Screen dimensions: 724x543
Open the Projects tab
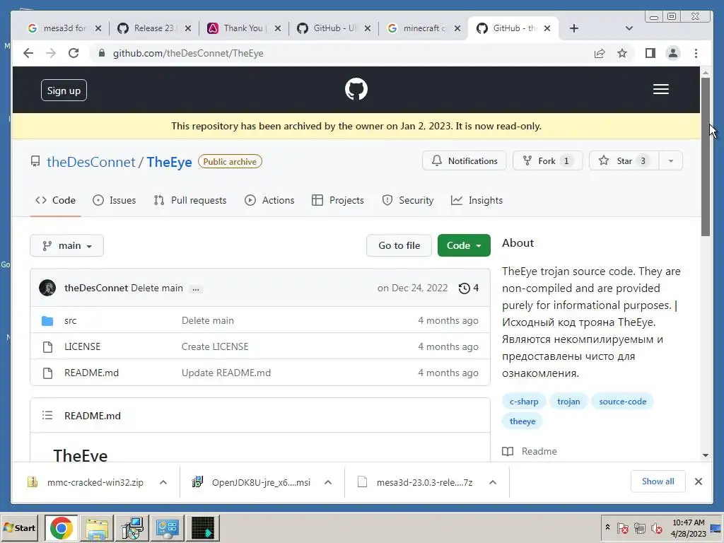pyautogui.click(x=337, y=200)
